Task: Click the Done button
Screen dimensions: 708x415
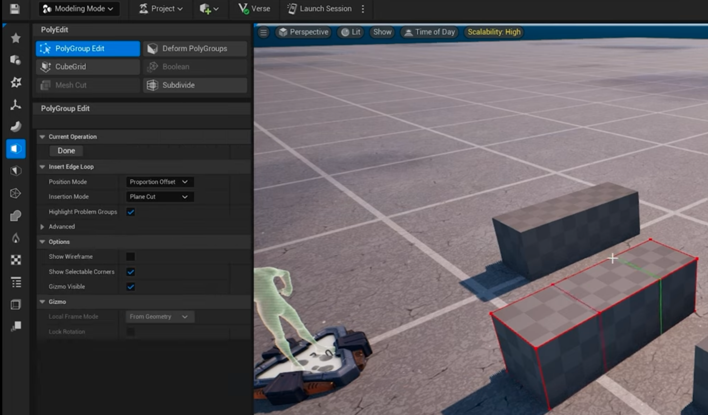Action: (x=66, y=151)
